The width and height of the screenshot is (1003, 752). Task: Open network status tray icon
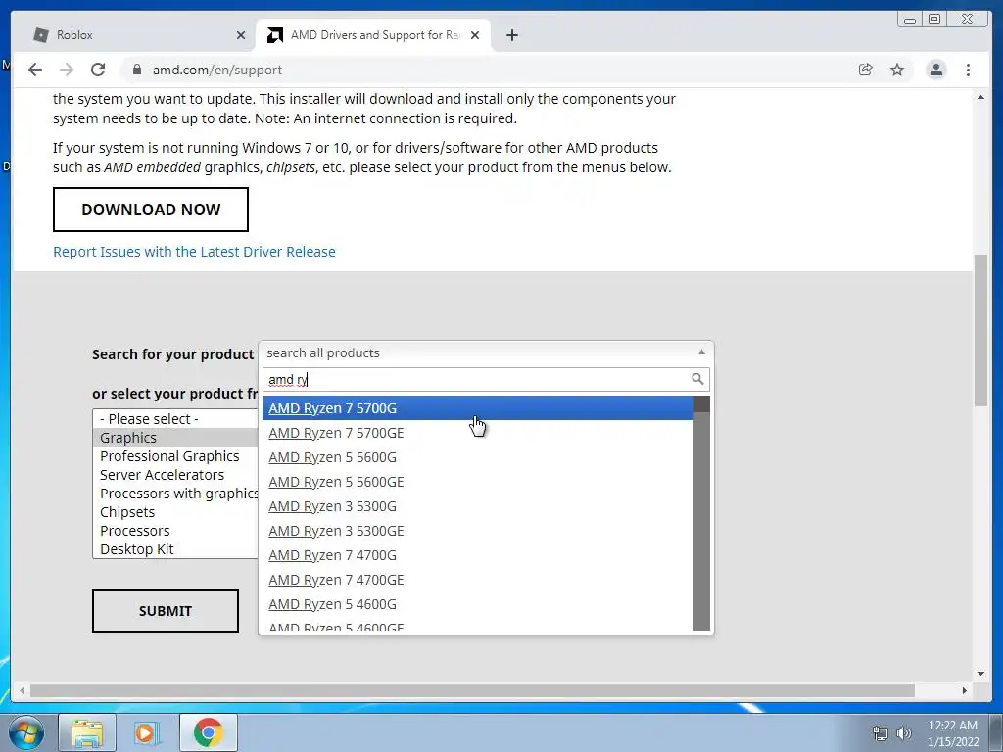coord(881,733)
